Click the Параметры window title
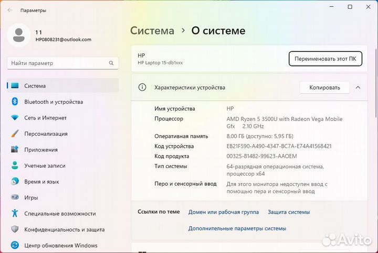This screenshot has height=253, width=378. coord(33,10)
